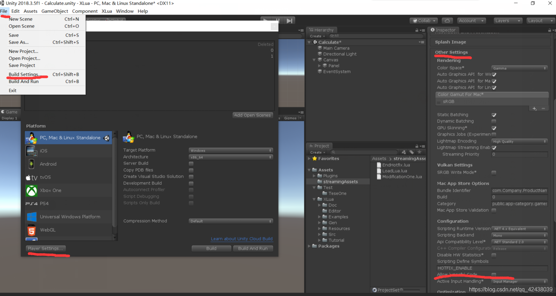Click the cloud services icon button

pyautogui.click(x=447, y=21)
